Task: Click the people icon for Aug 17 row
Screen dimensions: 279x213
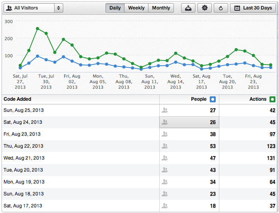Action: pyautogui.click(x=165, y=206)
